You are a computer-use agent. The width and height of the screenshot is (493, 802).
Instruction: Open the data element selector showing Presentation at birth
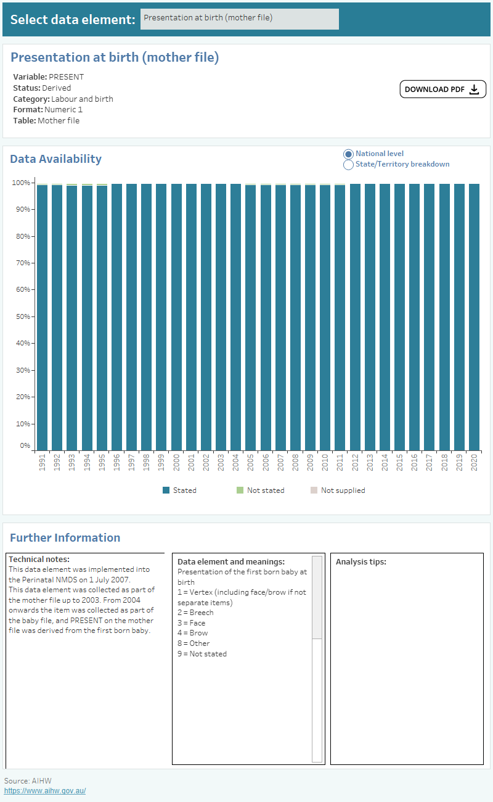pos(239,19)
